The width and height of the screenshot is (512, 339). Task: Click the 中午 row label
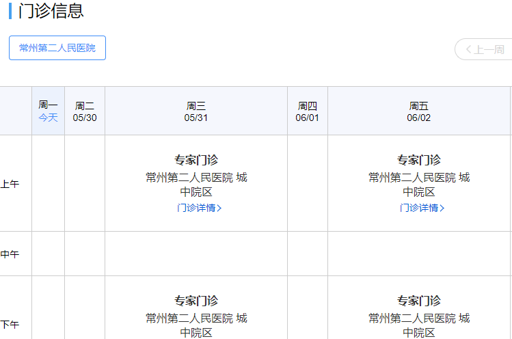[x=10, y=254]
